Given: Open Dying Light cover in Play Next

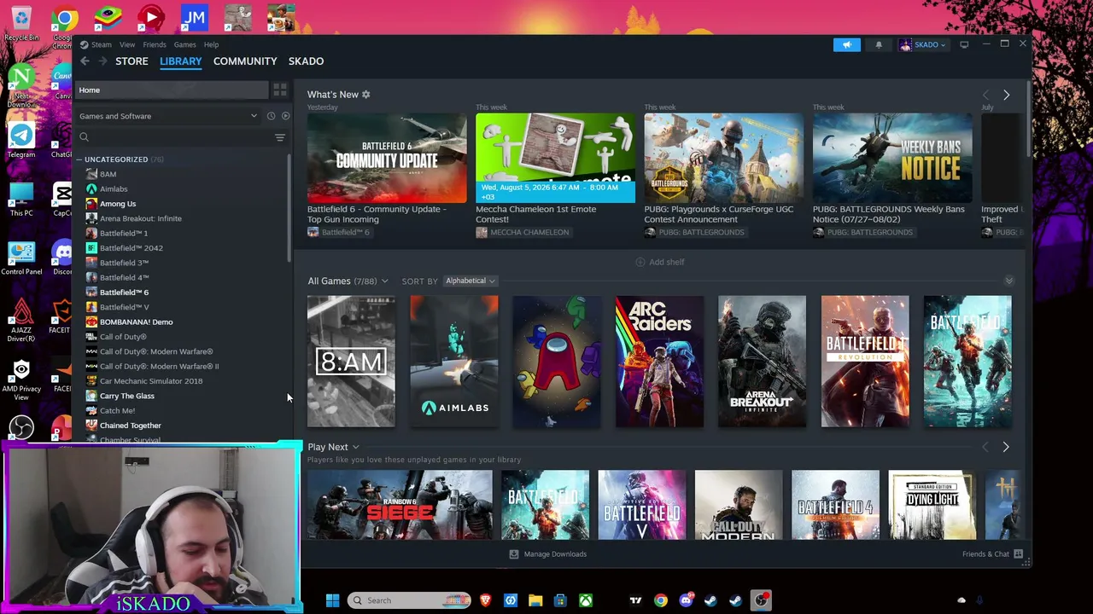Looking at the screenshot, I should click(x=932, y=505).
